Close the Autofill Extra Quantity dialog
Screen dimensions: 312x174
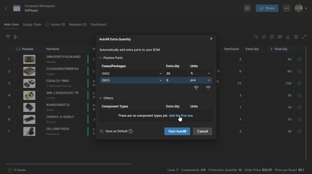211,39
